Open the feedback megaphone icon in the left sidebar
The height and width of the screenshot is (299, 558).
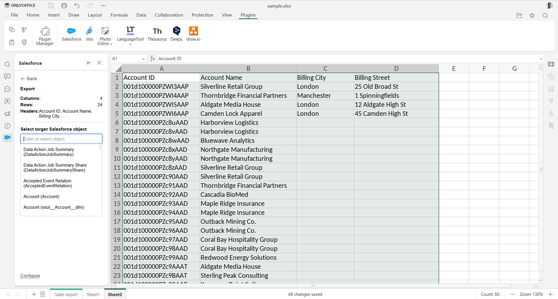tap(7, 114)
